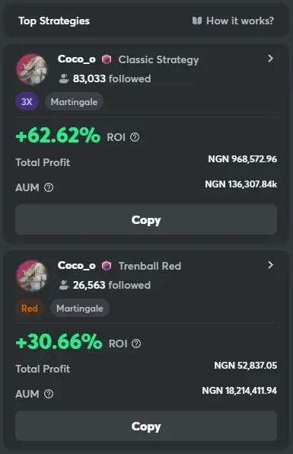Click the pink gem badge next to Trenball Red

(x=107, y=266)
